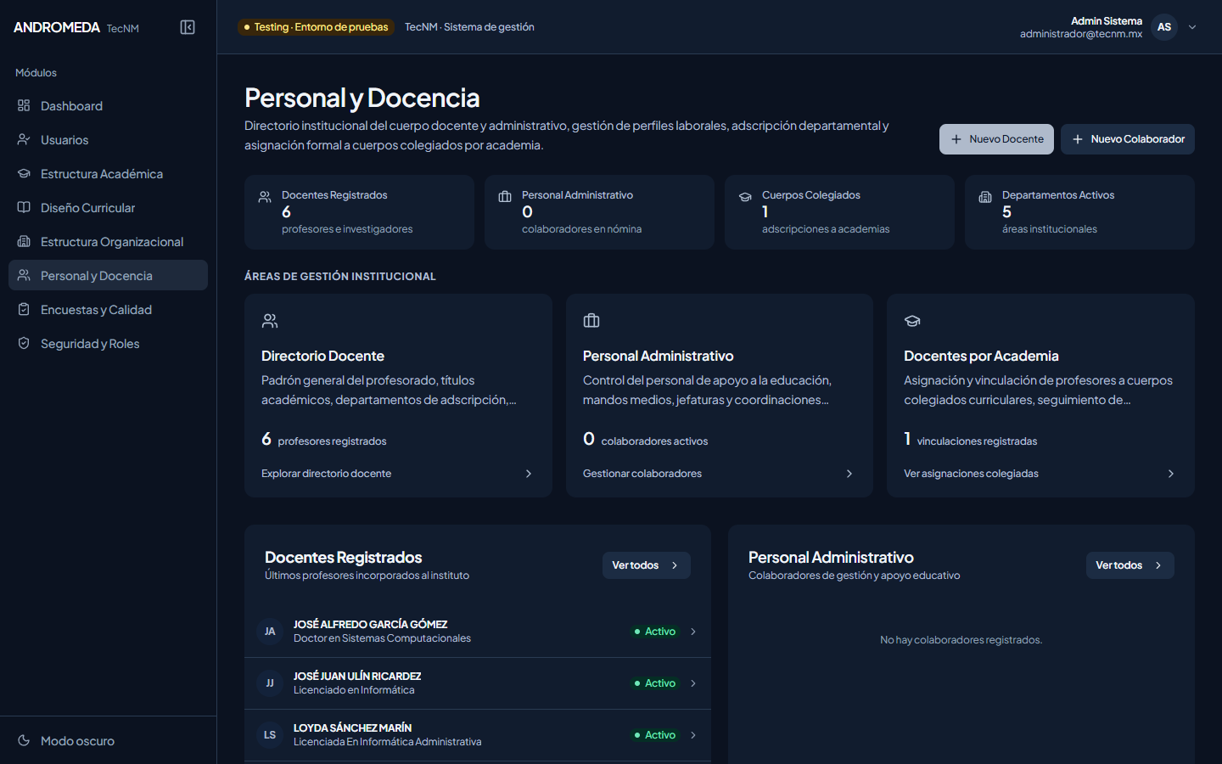Expand Loyda Sánchez Marín row chevron

[693, 735]
